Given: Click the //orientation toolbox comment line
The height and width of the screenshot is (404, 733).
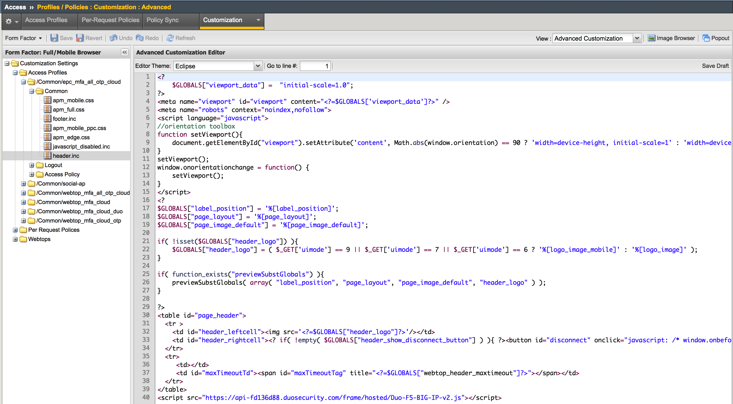Looking at the screenshot, I should 196,126.
